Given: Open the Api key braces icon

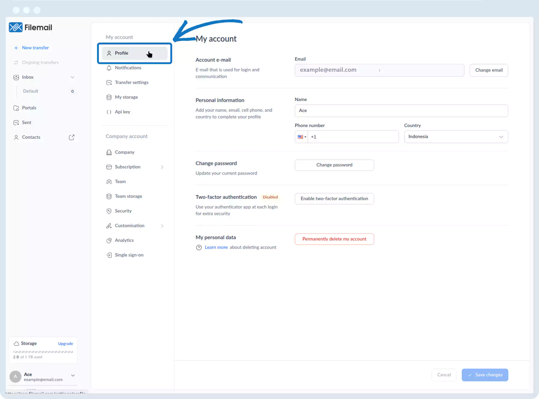Looking at the screenshot, I should 109,112.
